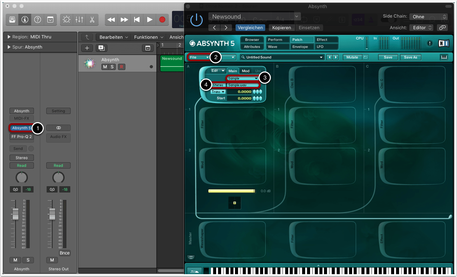Add a new track with plus icon
The image size is (457, 277).
click(87, 48)
